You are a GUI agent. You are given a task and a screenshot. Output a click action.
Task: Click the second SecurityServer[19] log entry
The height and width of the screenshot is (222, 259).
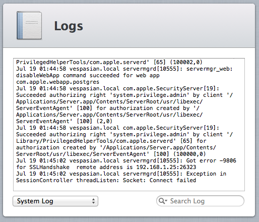pos(124,141)
